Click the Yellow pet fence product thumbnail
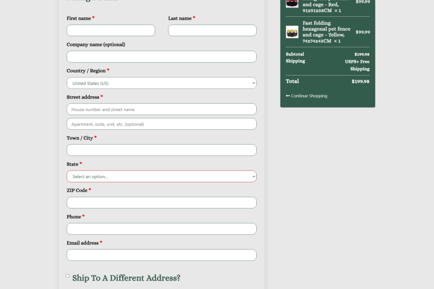Screen dimensions: 434x289 tap(292, 32)
